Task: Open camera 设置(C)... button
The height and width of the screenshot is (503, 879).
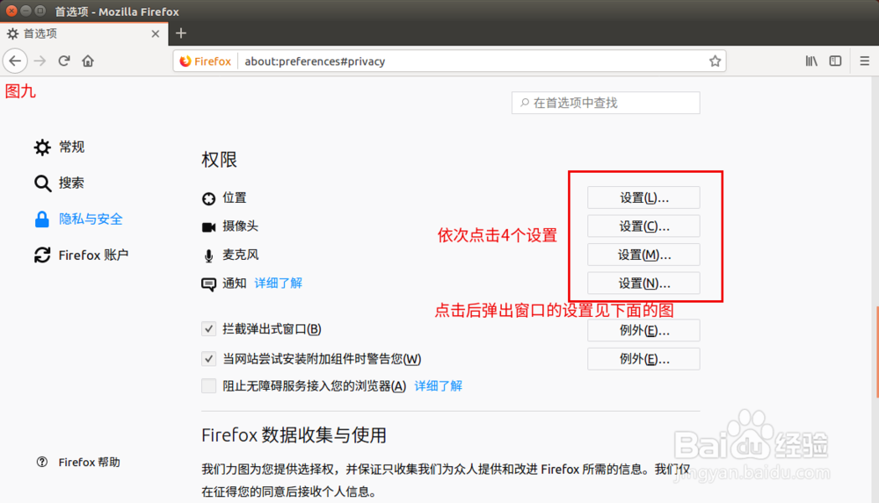Action: pyautogui.click(x=643, y=226)
